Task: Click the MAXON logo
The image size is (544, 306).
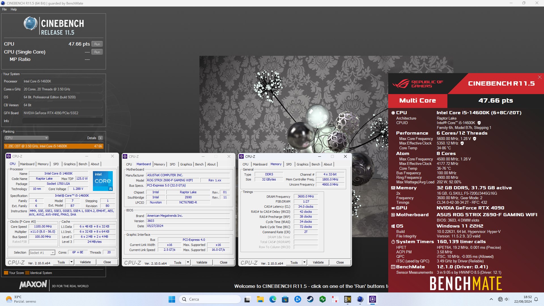Action: click(x=33, y=284)
